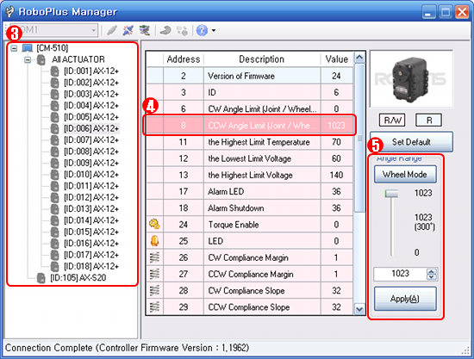Open the COM port dropdown
This screenshot has width=474, height=359.
point(53,30)
